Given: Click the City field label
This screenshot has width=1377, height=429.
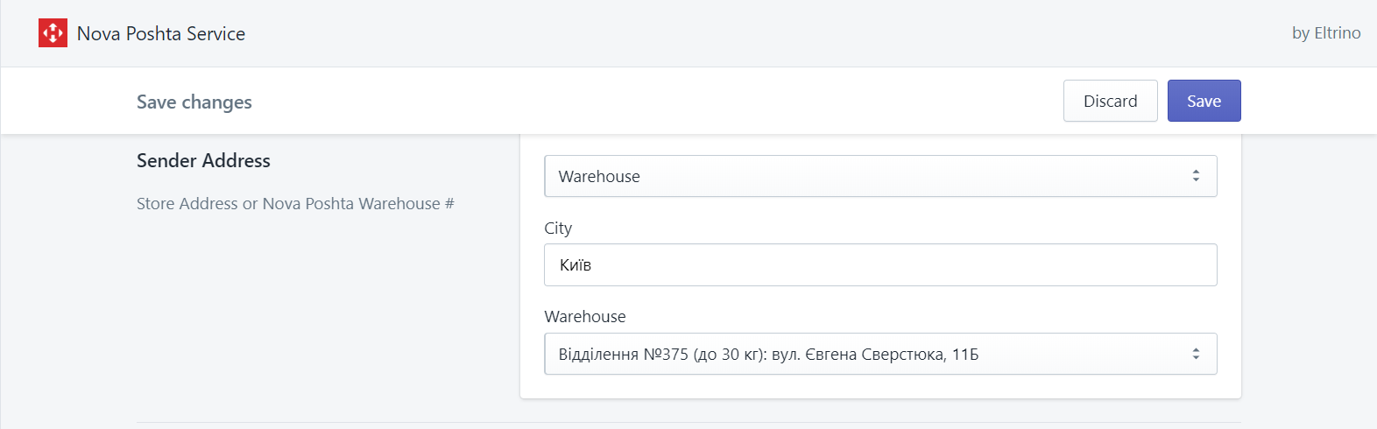Looking at the screenshot, I should [x=558, y=228].
